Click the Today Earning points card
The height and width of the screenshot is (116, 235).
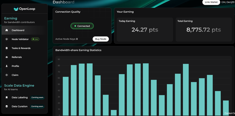click(x=145, y=29)
